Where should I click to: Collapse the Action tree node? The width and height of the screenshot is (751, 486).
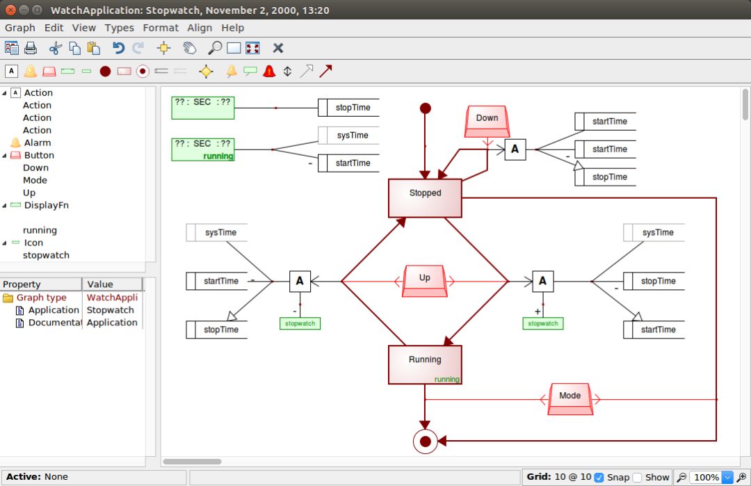5,93
